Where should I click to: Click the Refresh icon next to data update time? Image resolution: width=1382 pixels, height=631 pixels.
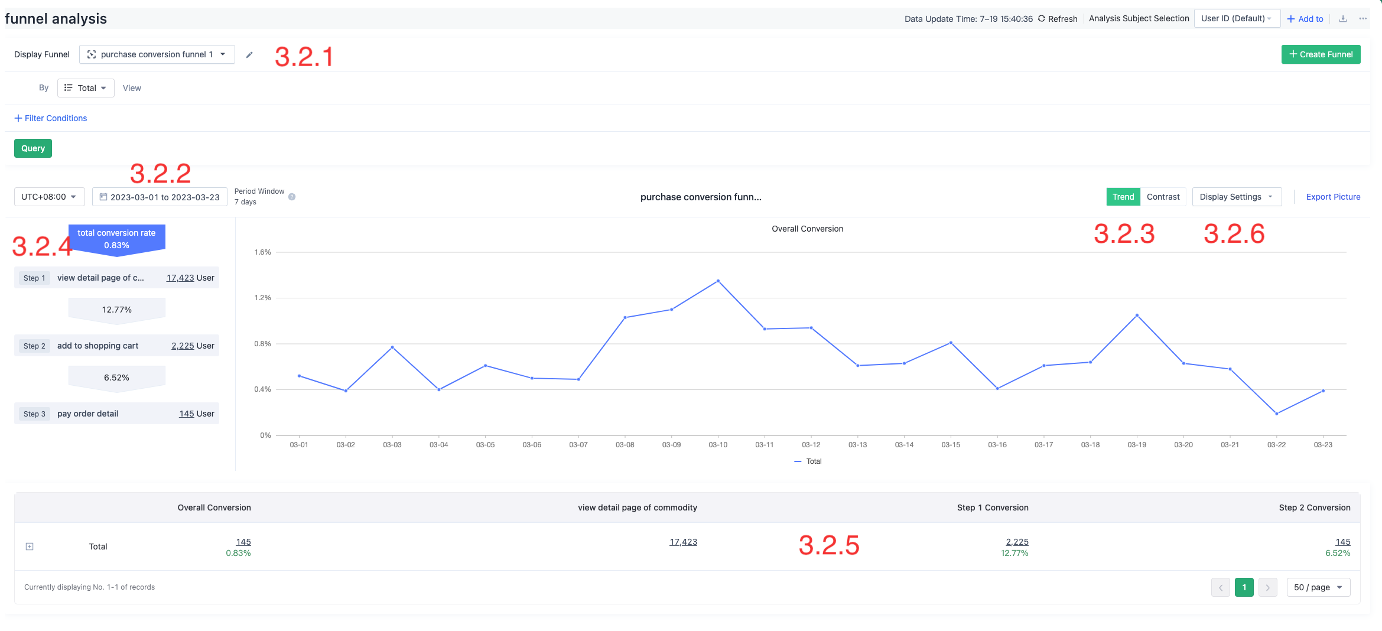click(1042, 18)
